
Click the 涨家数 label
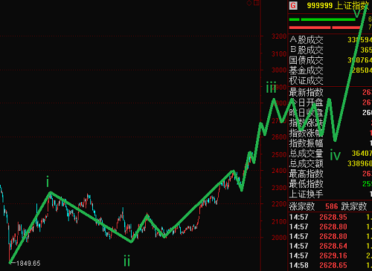click(x=302, y=206)
